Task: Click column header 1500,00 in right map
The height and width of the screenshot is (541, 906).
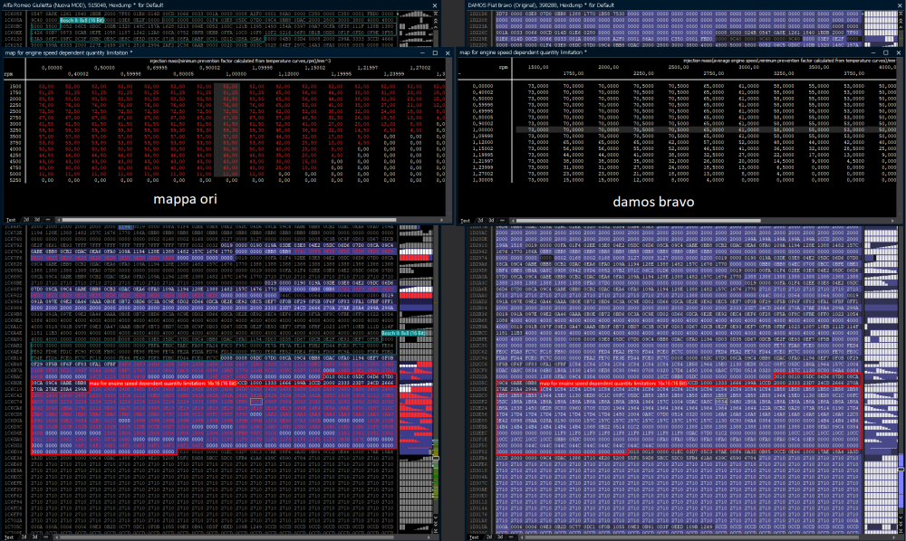Action: pyautogui.click(x=538, y=67)
